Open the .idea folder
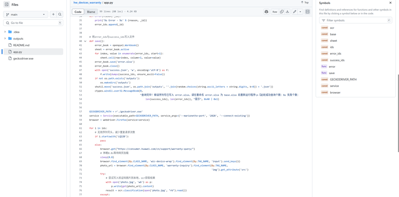The width and height of the screenshot is (399, 197). tap(16, 32)
